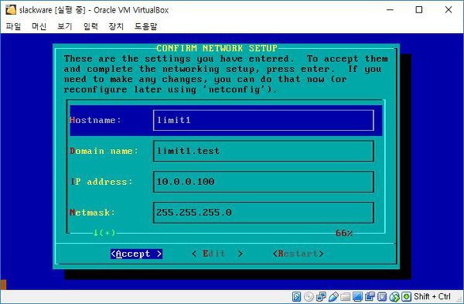
Task: Open the 파일 menu
Action: (13, 26)
